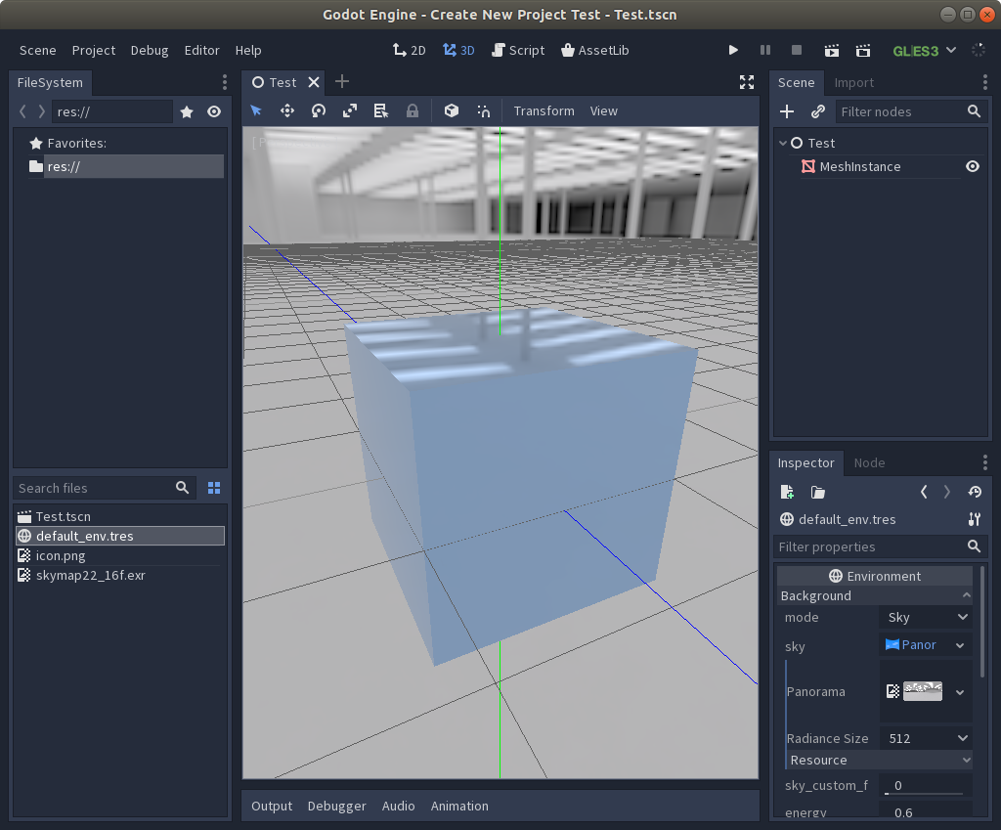Toggle FileSystem eye view icon

tap(214, 111)
